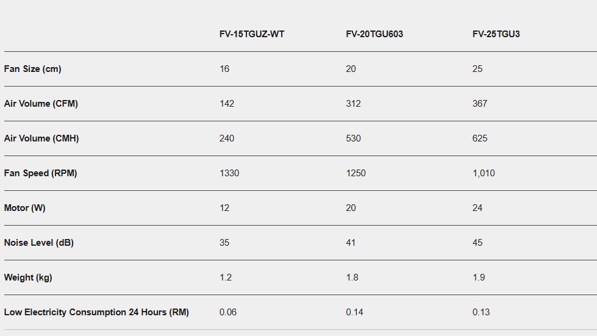
Task: Click the 0.06 electricity consumption value
Action: (x=228, y=312)
